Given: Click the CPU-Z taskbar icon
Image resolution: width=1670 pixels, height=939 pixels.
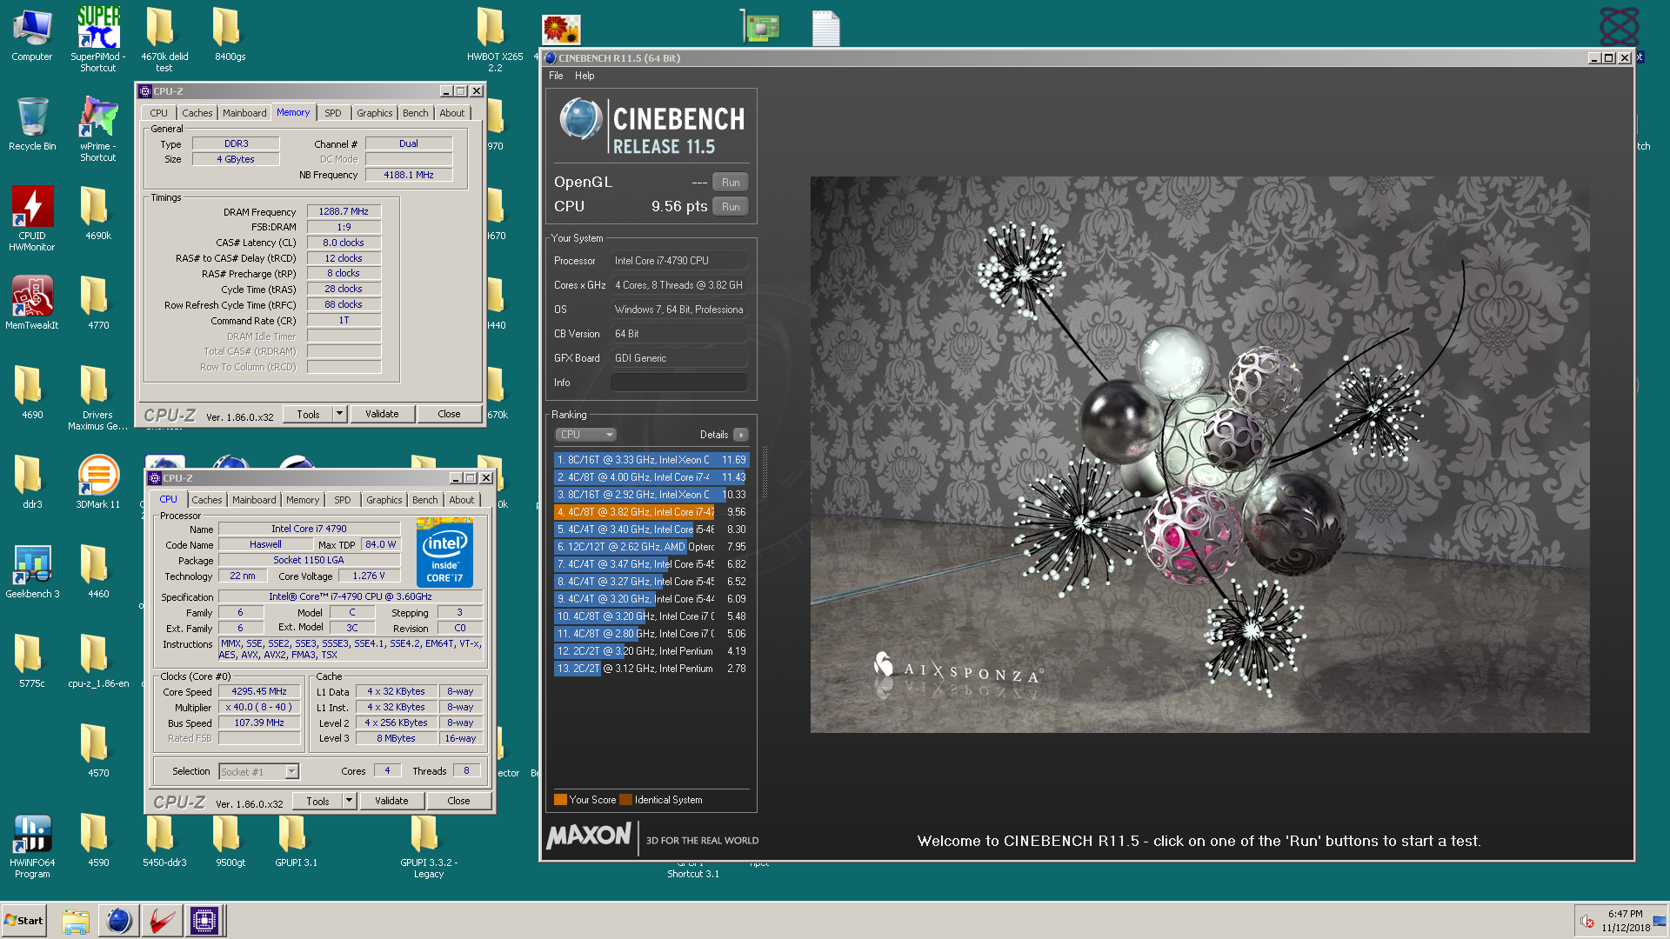Looking at the screenshot, I should (x=204, y=921).
